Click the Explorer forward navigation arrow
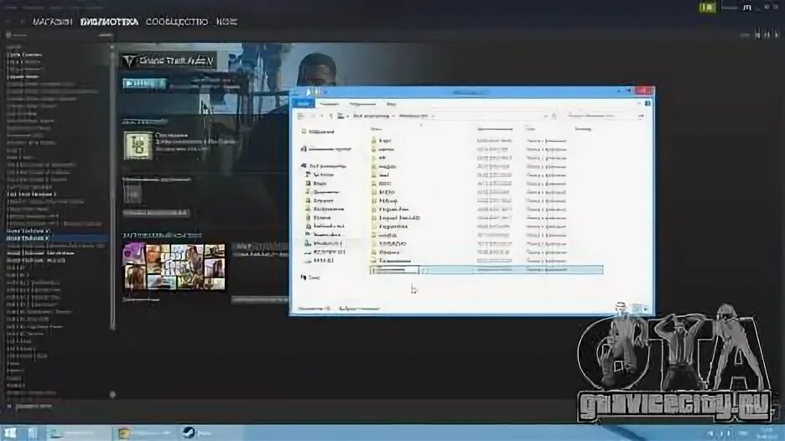 [x=312, y=117]
